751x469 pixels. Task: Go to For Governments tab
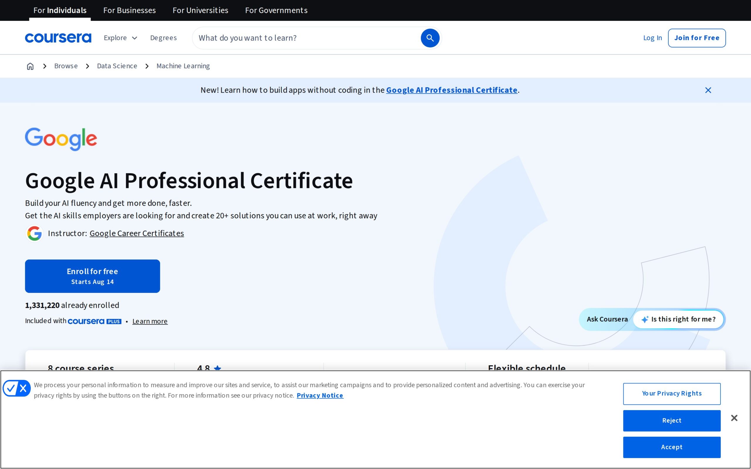point(276,10)
